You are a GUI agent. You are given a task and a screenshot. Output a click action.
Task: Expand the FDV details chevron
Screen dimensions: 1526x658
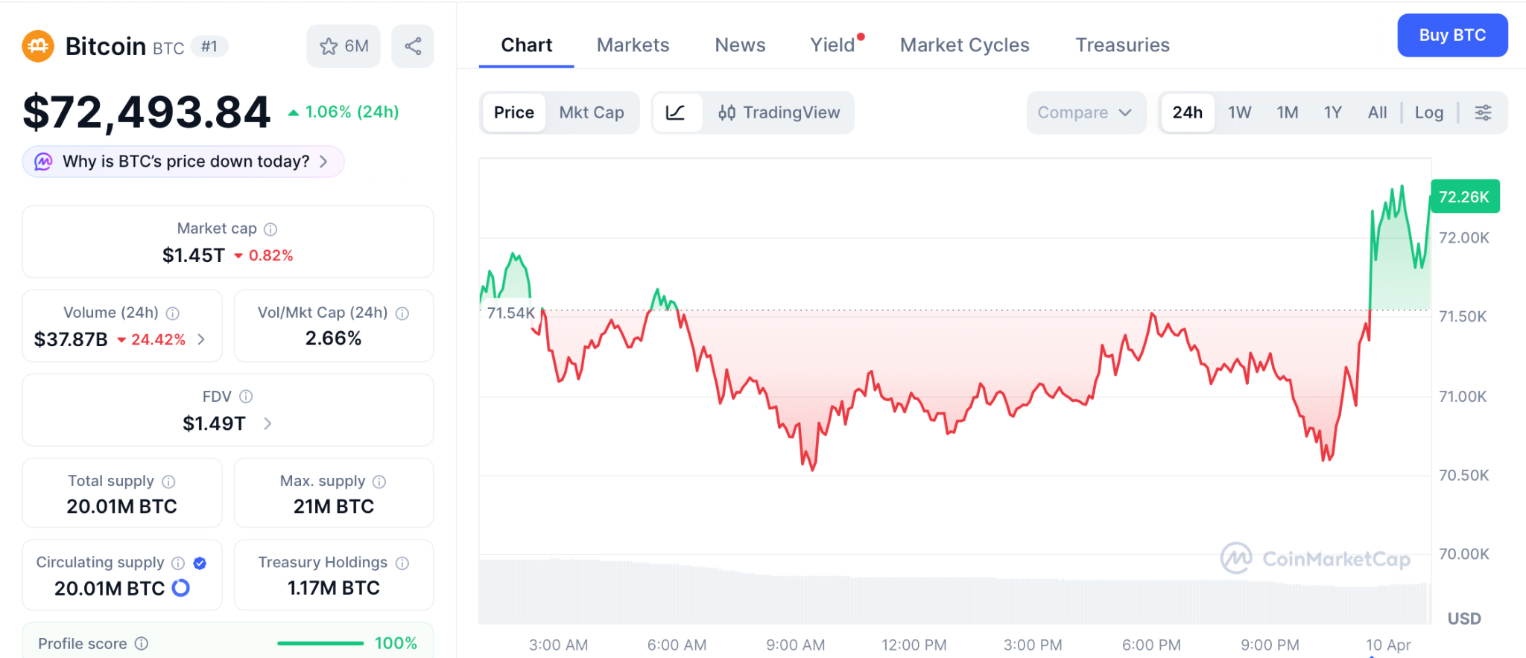(267, 424)
